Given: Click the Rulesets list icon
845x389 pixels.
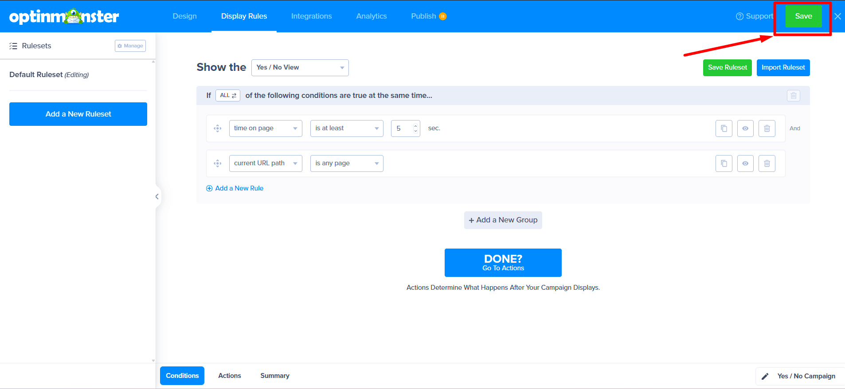Looking at the screenshot, I should (x=13, y=46).
